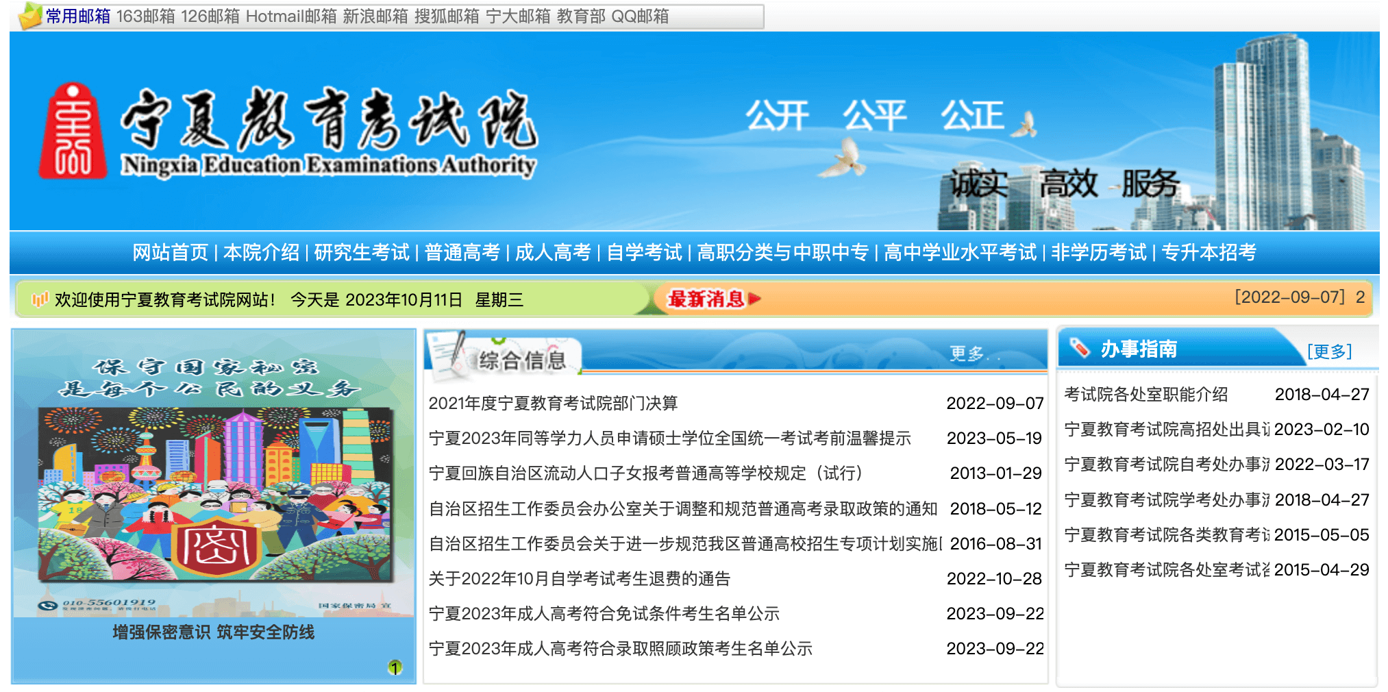Screen dimensions: 1388x692
Task: Click the red tag icon beside 办事指南
Action: [1079, 348]
